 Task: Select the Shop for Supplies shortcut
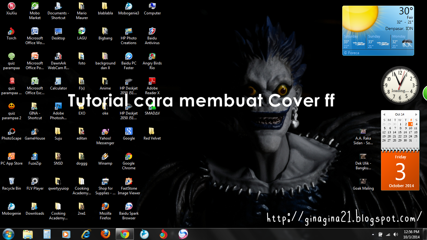click(105, 186)
